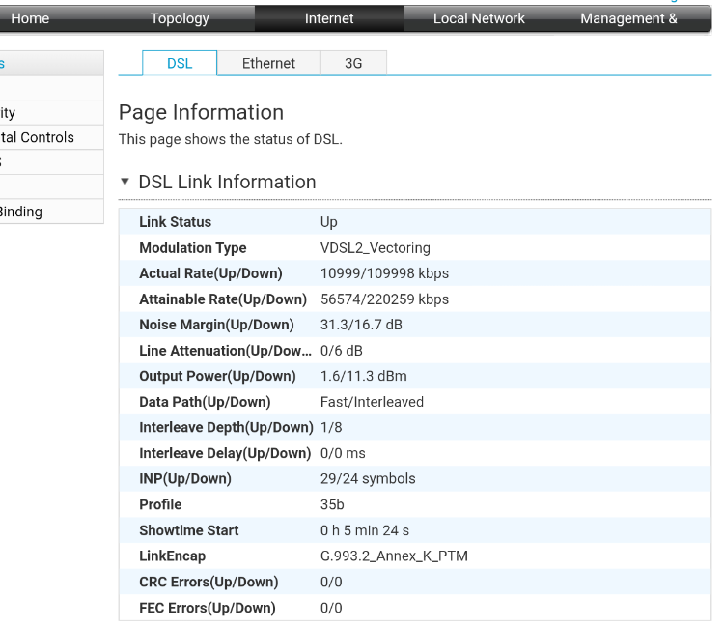Click the Modulation Type label
724x627 pixels.
coord(193,248)
